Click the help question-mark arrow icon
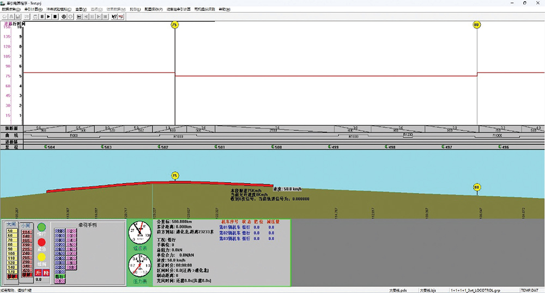This screenshot has height=293, width=545. [x=114, y=16]
